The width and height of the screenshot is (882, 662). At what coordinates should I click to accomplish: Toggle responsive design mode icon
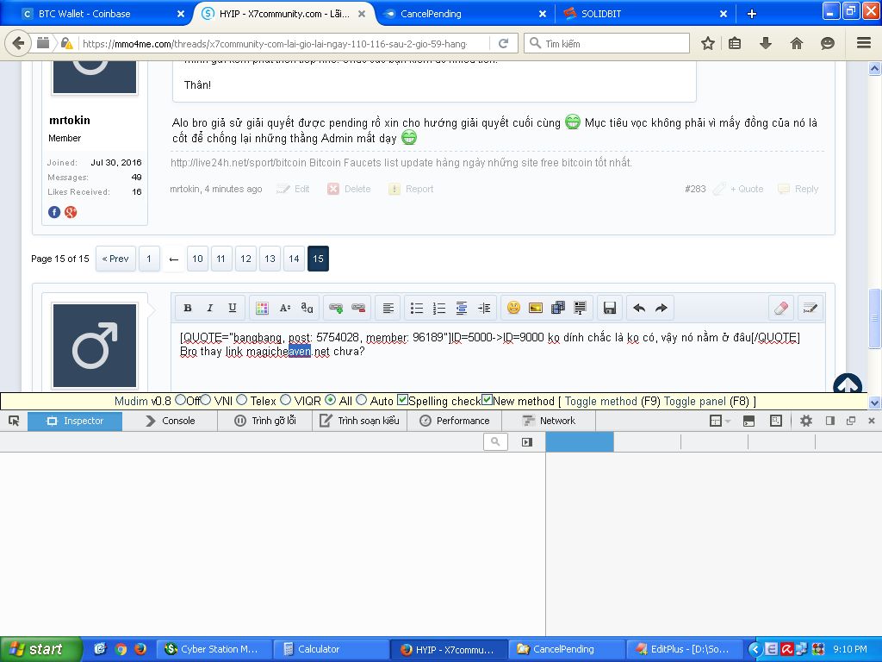[776, 421]
